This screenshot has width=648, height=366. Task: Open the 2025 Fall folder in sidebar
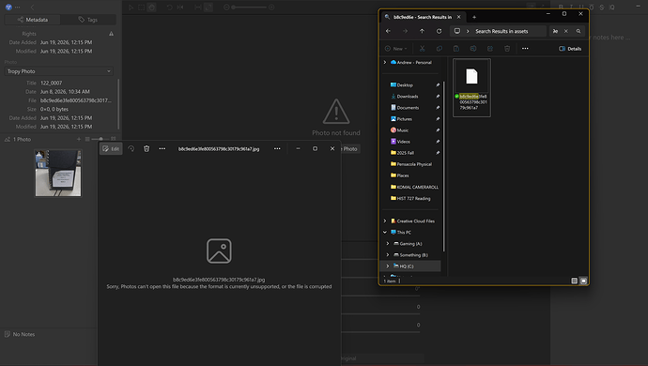coord(406,153)
